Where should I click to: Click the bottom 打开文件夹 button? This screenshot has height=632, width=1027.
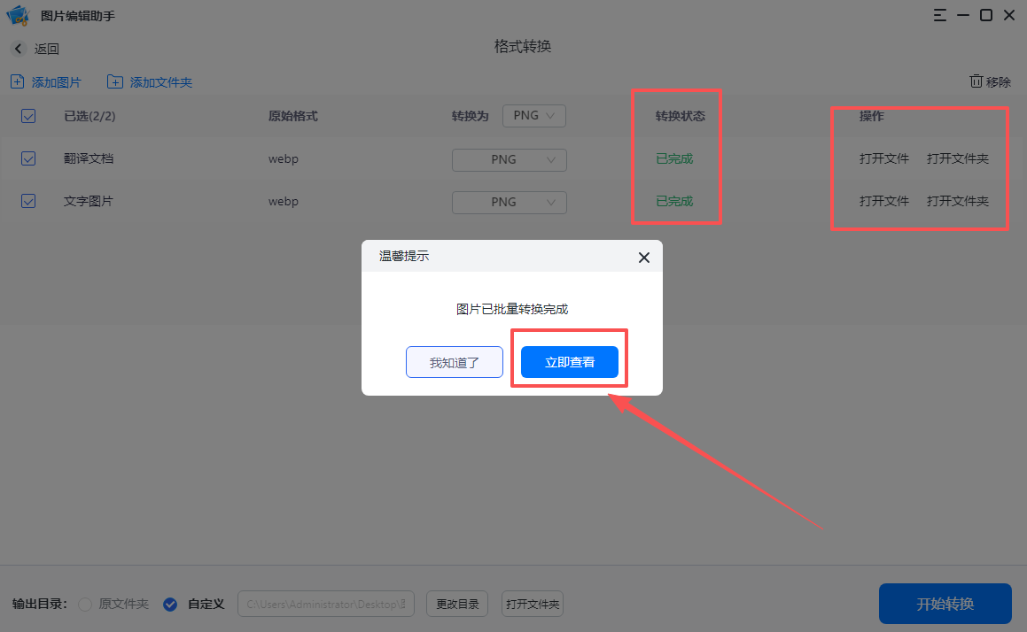click(x=533, y=604)
